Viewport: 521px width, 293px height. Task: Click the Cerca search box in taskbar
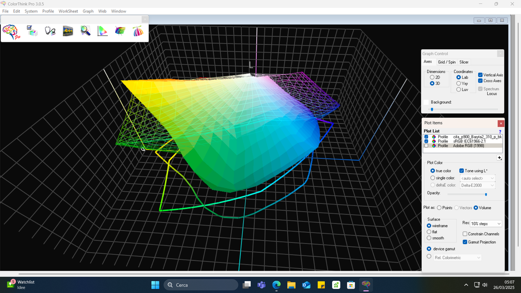(200, 284)
